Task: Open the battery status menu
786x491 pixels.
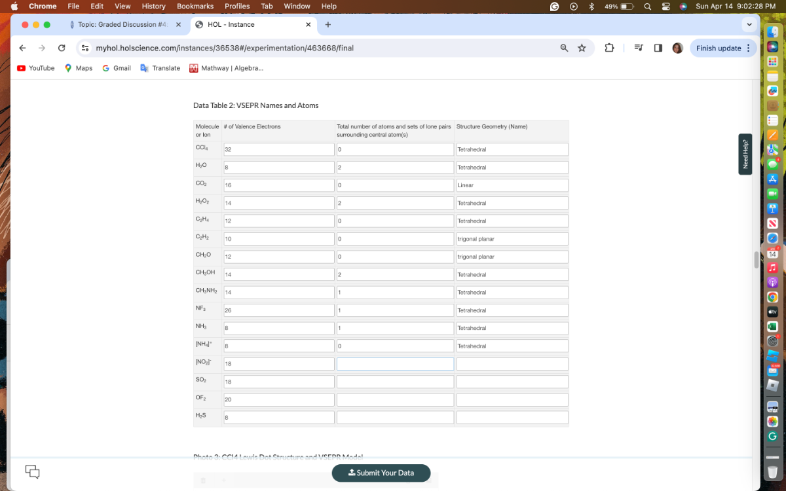Action: click(618, 6)
